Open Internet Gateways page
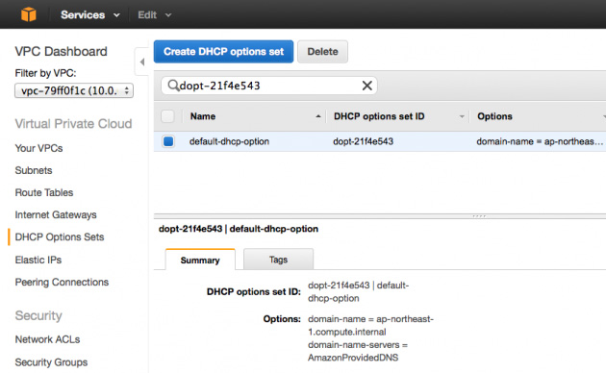Viewport: 606px width, 373px height. coord(56,214)
